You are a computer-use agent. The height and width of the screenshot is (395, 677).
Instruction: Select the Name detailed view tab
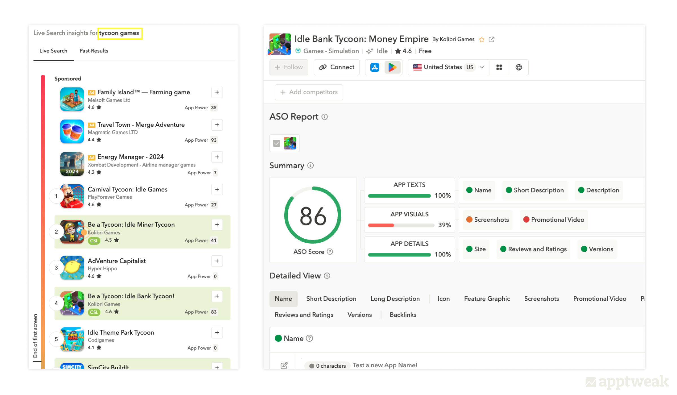[x=283, y=299]
